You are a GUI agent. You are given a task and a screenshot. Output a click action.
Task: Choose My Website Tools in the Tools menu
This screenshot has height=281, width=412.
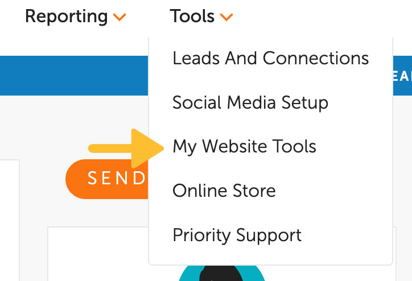[x=244, y=147]
